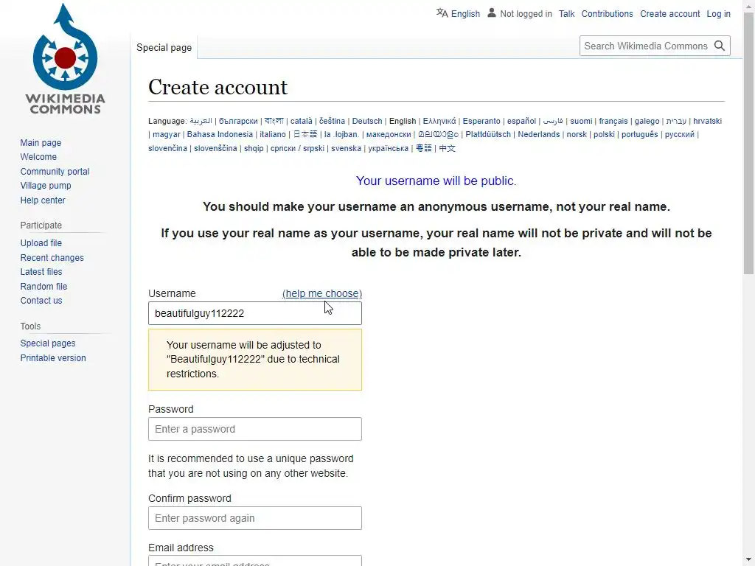Switch language to norsk

coord(577,135)
